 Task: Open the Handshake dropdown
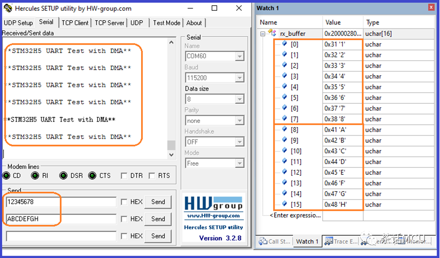239,142
